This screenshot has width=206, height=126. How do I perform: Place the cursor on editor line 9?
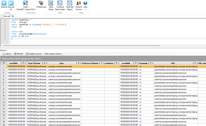click(x=109, y=39)
